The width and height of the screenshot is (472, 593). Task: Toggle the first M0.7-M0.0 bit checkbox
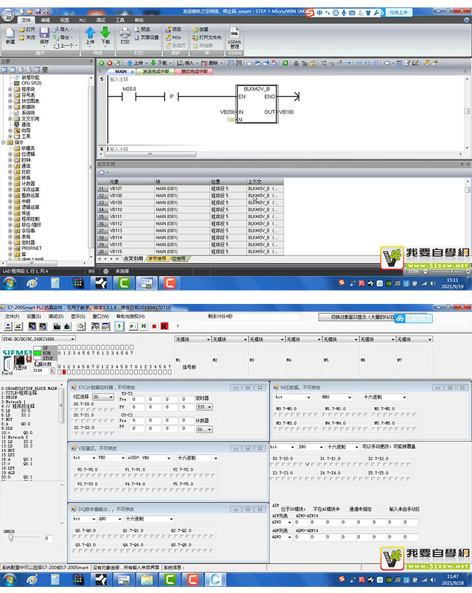pyautogui.click(x=276, y=414)
